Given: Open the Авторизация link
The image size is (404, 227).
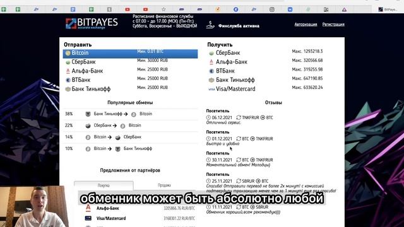Looking at the screenshot, I should (x=306, y=25).
